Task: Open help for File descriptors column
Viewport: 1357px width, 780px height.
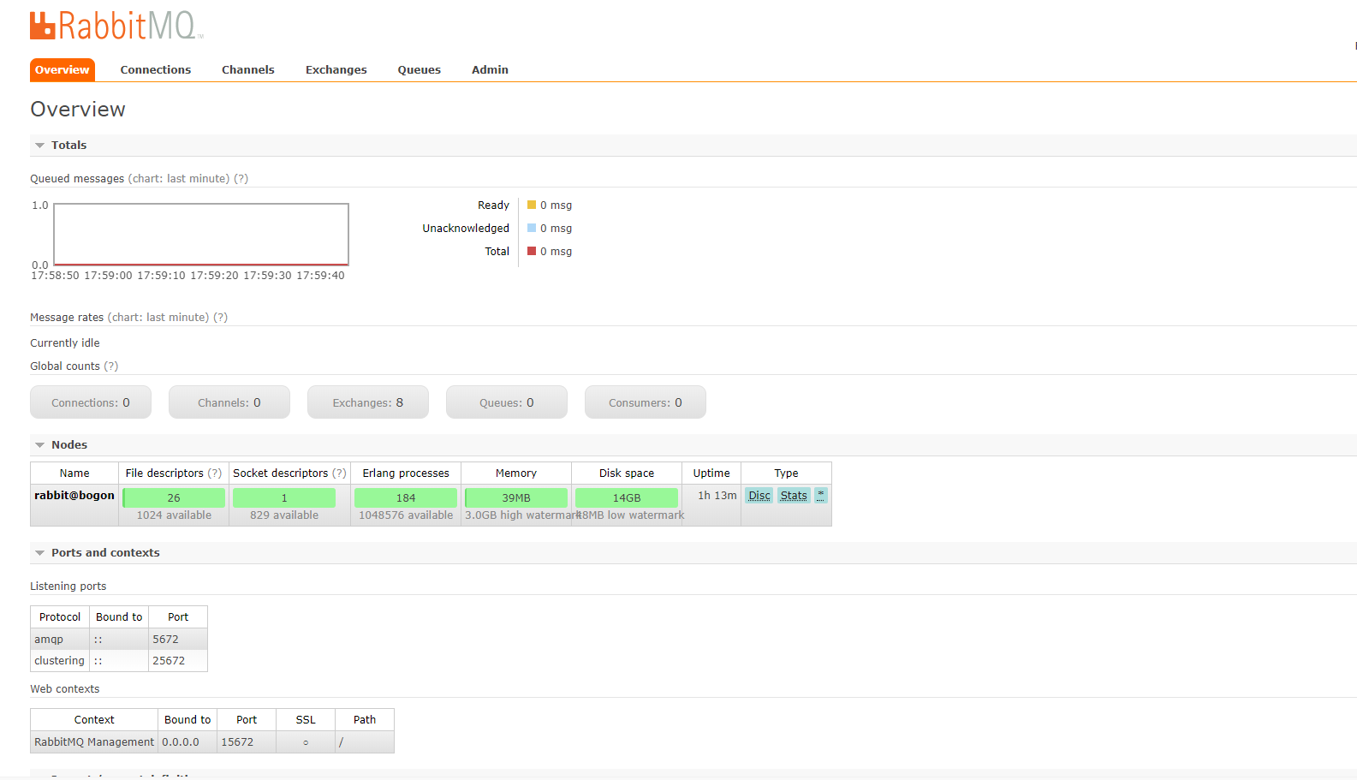Action: point(215,473)
